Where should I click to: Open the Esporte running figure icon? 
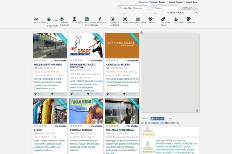pyautogui.click(x=100, y=19)
